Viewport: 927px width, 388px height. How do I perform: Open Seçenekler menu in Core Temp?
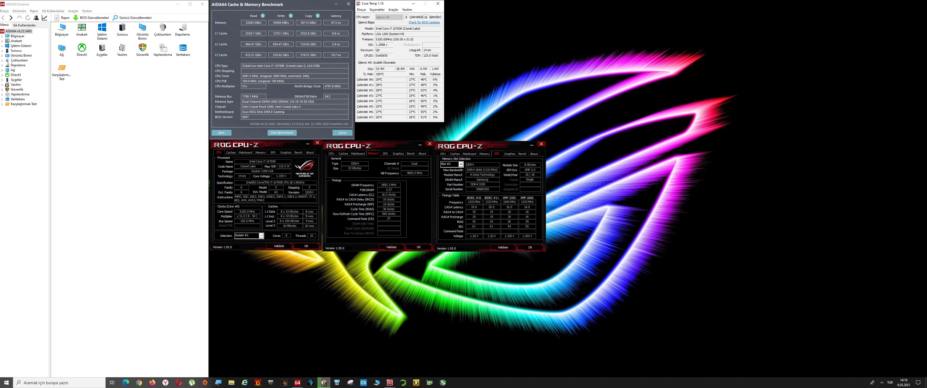point(377,10)
